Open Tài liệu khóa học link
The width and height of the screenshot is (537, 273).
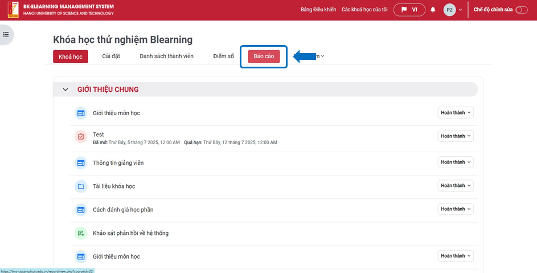tap(114, 186)
